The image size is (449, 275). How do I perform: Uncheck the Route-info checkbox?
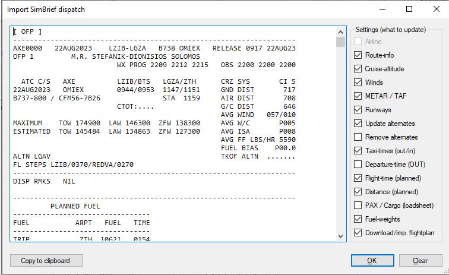(x=358, y=55)
